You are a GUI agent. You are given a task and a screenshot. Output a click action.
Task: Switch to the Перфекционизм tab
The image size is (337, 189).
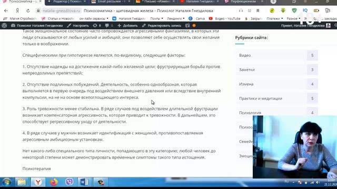[x=244, y=2]
